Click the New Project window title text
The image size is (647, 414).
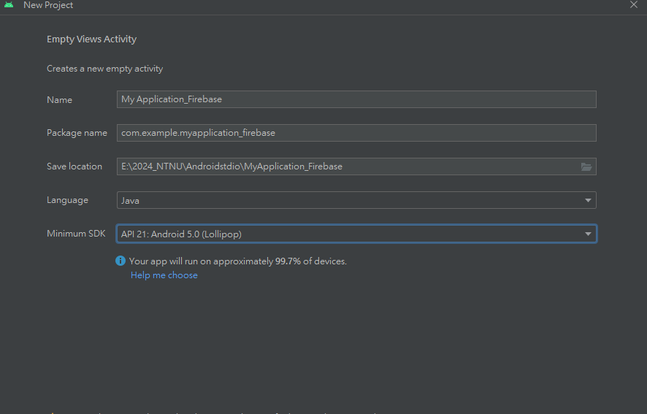(x=48, y=5)
